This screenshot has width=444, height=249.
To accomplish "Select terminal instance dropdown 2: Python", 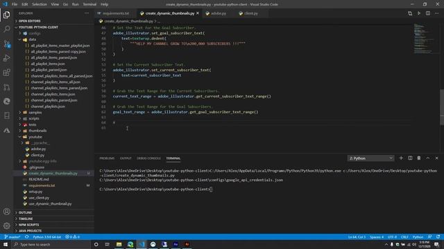I will [370, 158].
